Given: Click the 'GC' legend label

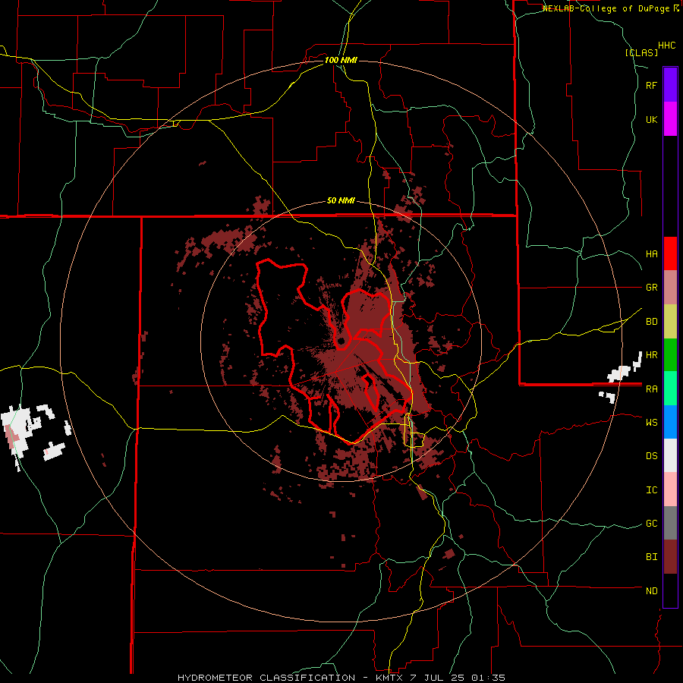Looking at the screenshot, I should [x=652, y=524].
